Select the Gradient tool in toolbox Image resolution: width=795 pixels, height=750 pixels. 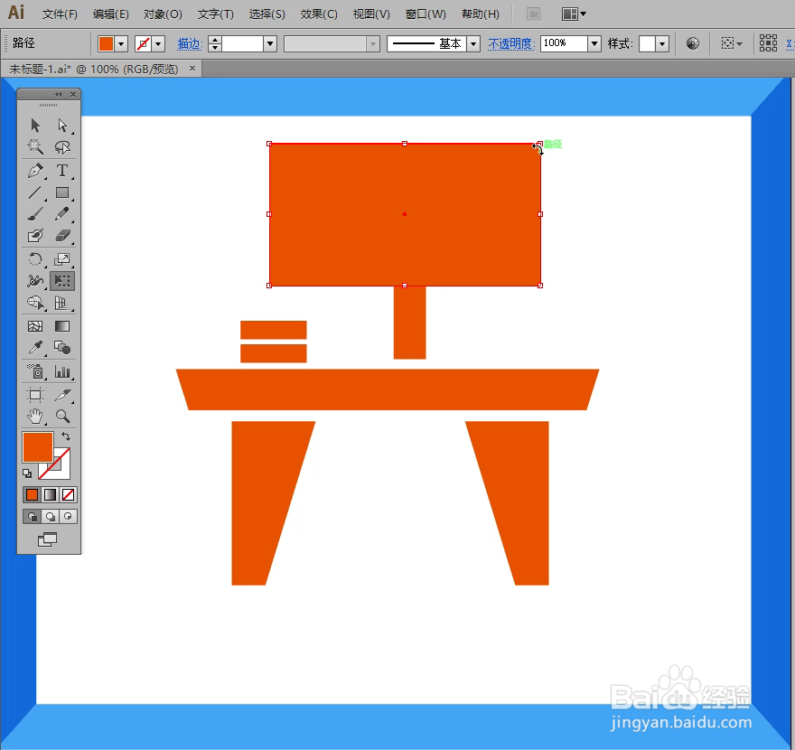coord(62,326)
